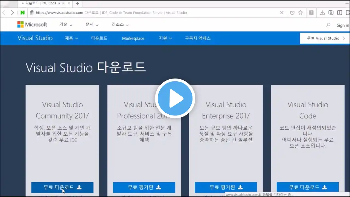The image size is (350, 197).
Task: Open the 구독자 액세스 nav item
Action: (198, 38)
